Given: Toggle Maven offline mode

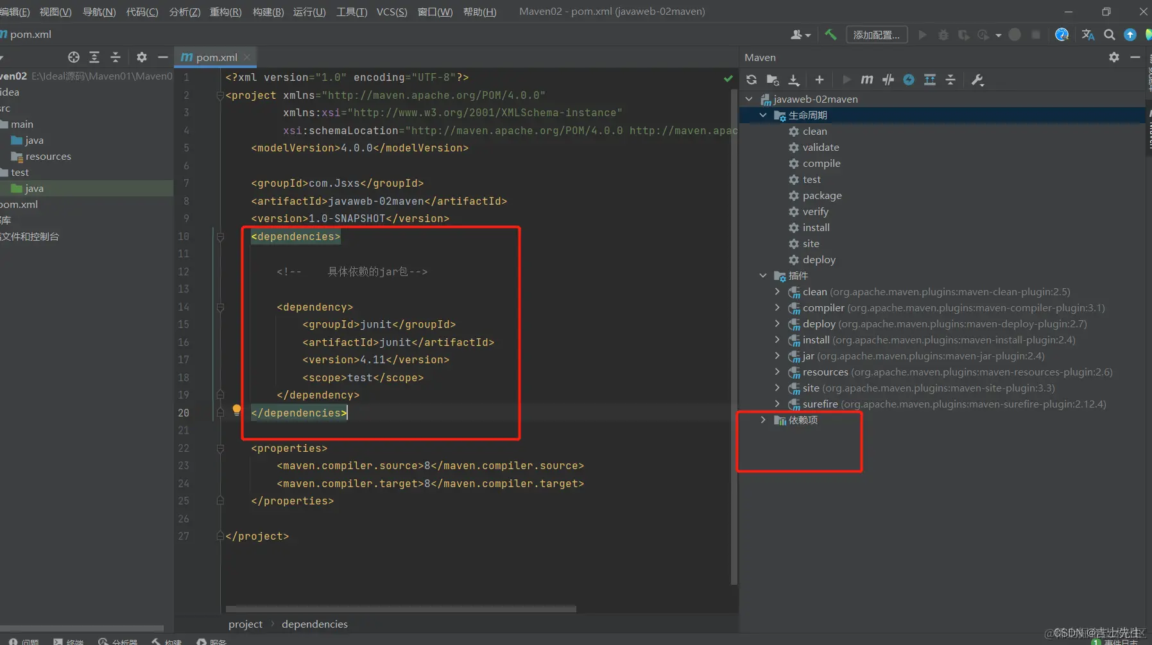Looking at the screenshot, I should click(x=888, y=80).
